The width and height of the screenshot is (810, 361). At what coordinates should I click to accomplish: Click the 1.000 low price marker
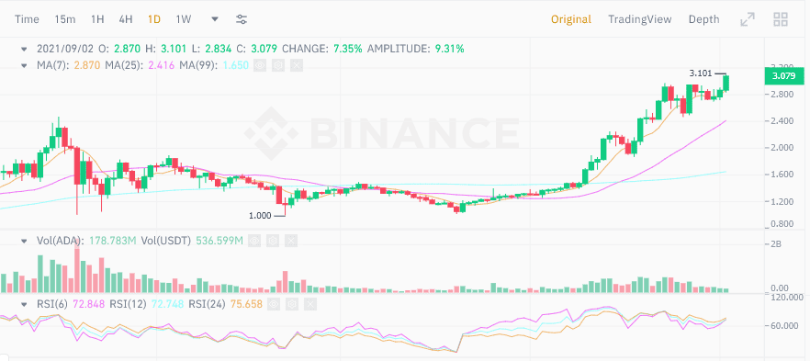pyautogui.click(x=260, y=216)
